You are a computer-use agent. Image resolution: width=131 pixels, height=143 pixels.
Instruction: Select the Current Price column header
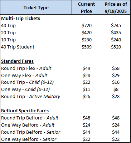click(86, 8)
